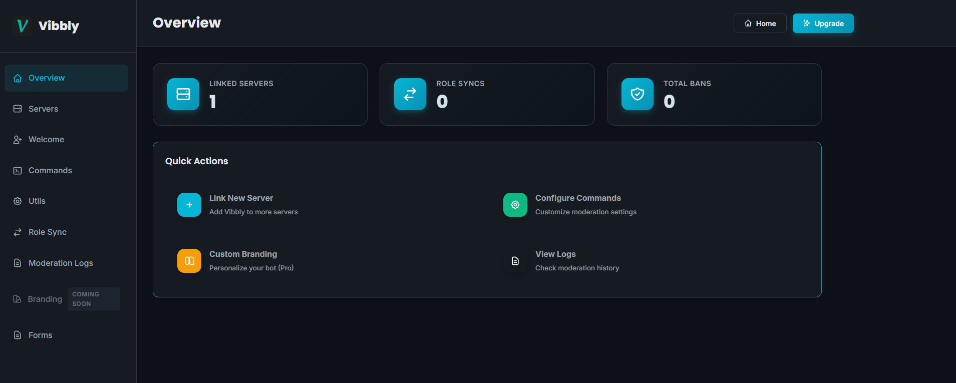Viewport: 956px width, 383px height.
Task: Click the Vibbly logo icon
Action: 23,26
